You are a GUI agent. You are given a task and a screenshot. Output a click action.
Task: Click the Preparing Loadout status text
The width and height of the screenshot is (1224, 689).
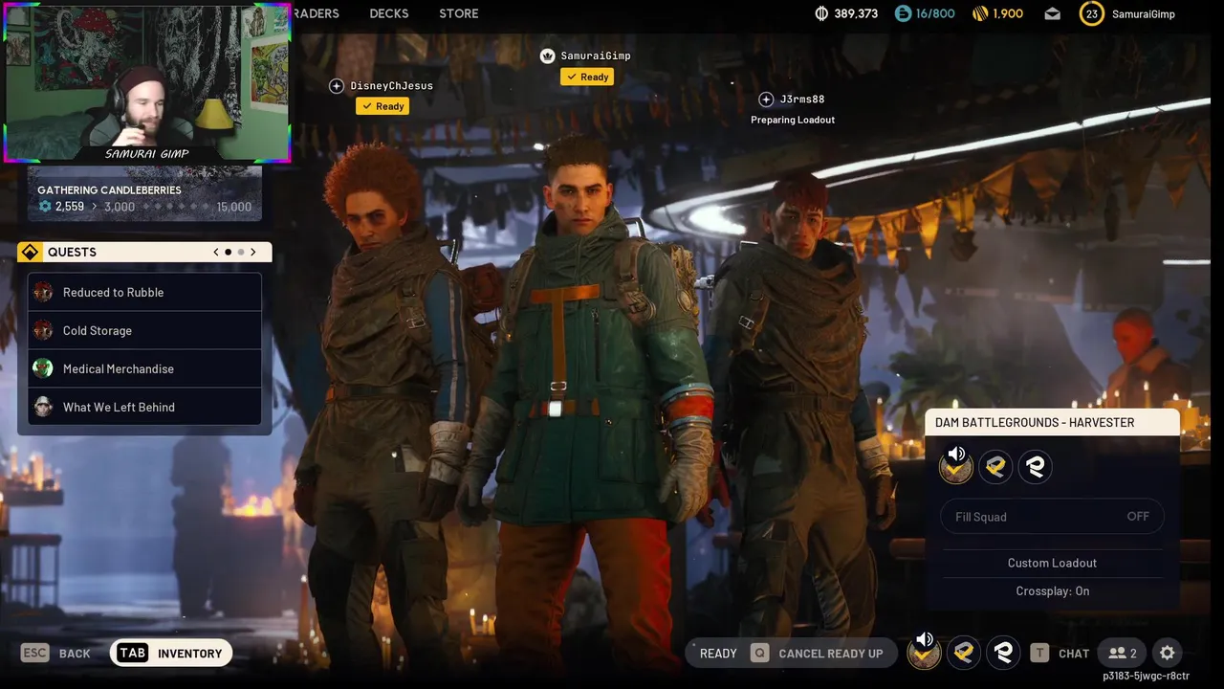tap(793, 120)
